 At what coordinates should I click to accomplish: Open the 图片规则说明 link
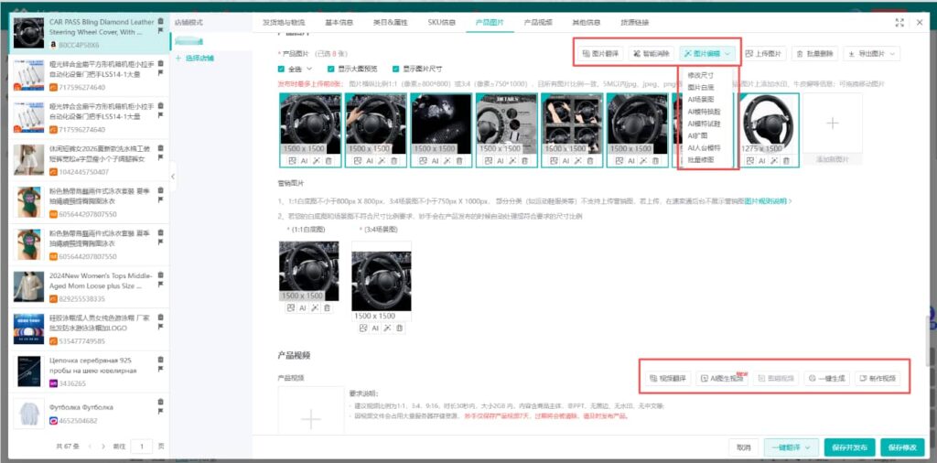(768, 201)
